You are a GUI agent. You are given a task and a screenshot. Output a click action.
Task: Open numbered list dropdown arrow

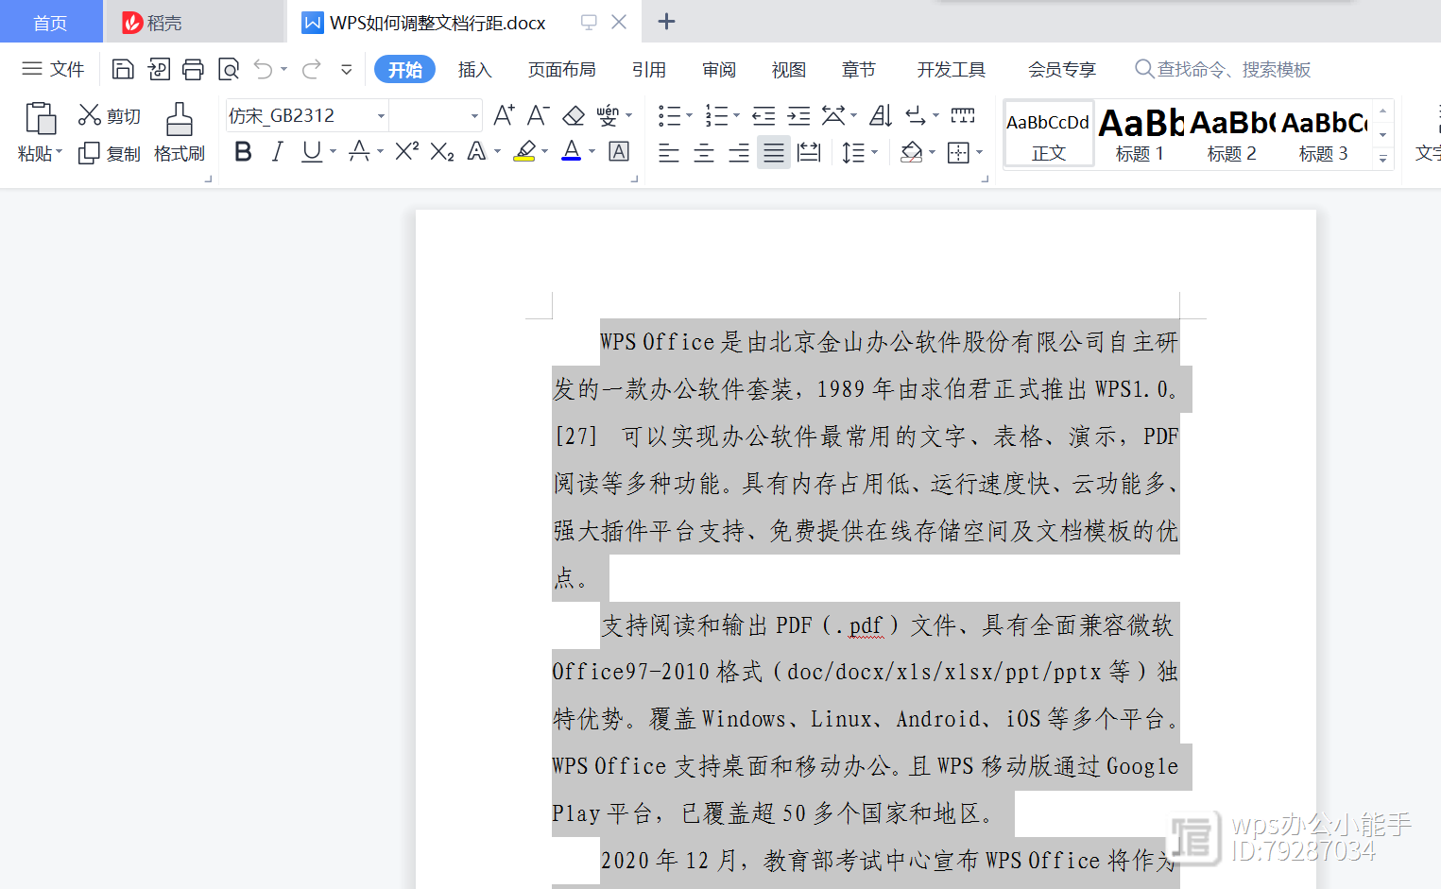[x=736, y=115]
